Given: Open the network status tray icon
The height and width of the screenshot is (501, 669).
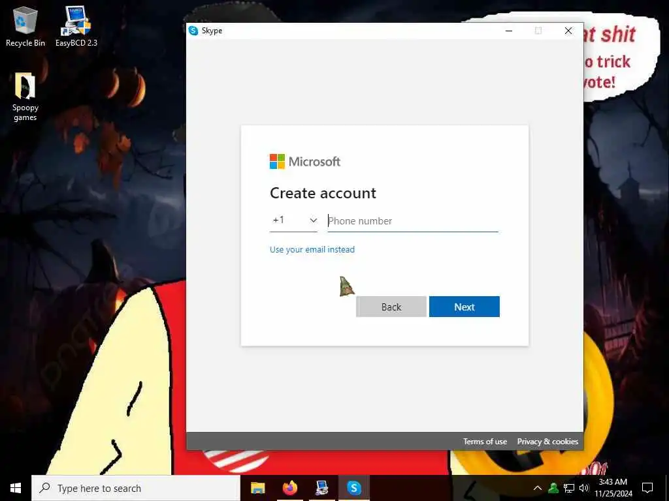Looking at the screenshot, I should click(569, 488).
